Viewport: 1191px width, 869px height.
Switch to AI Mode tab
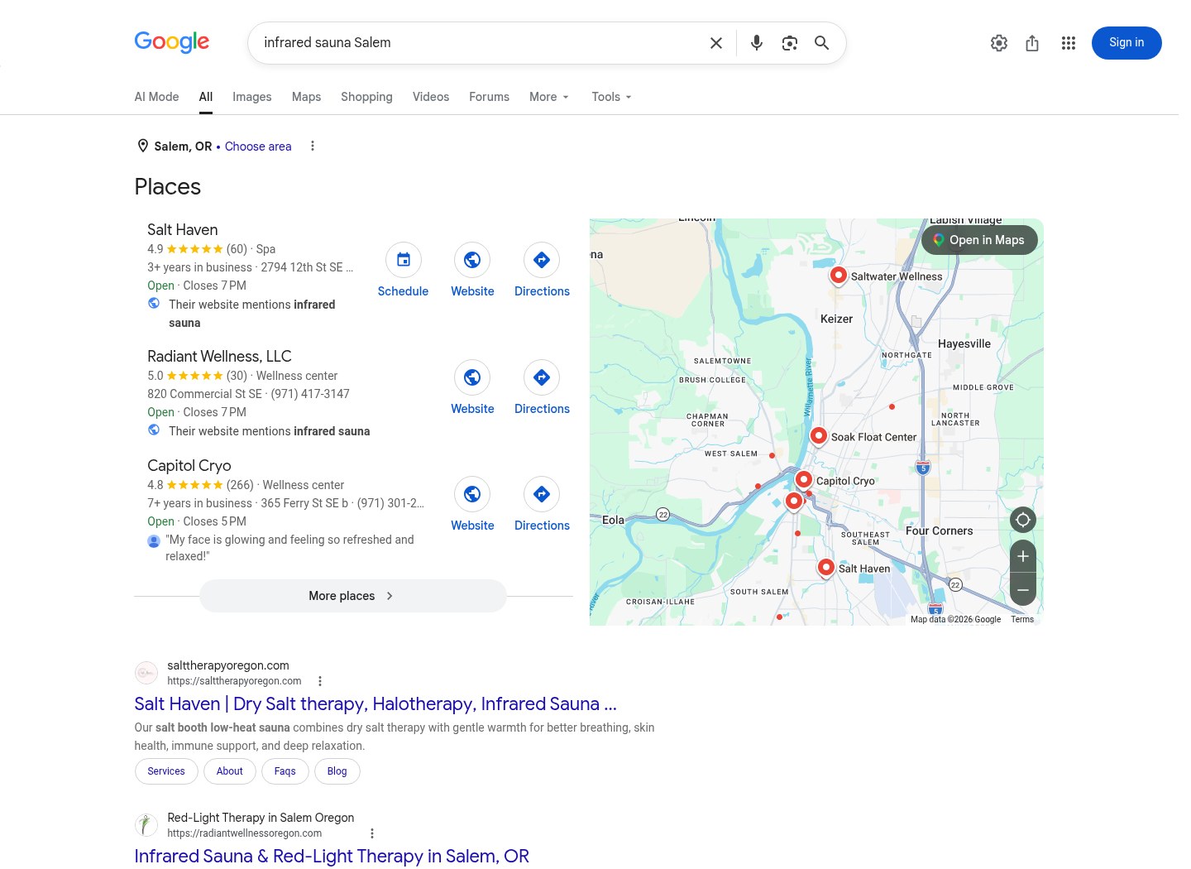click(x=157, y=97)
